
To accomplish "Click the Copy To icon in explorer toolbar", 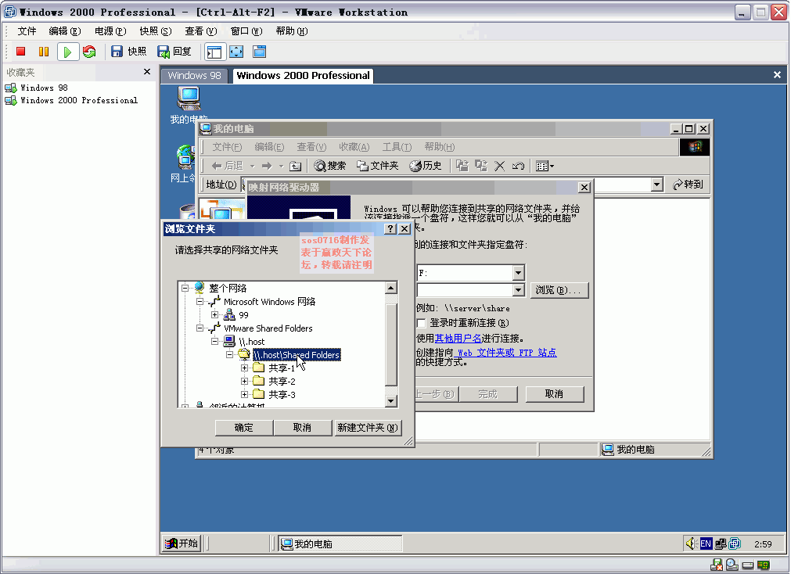I will click(480, 166).
